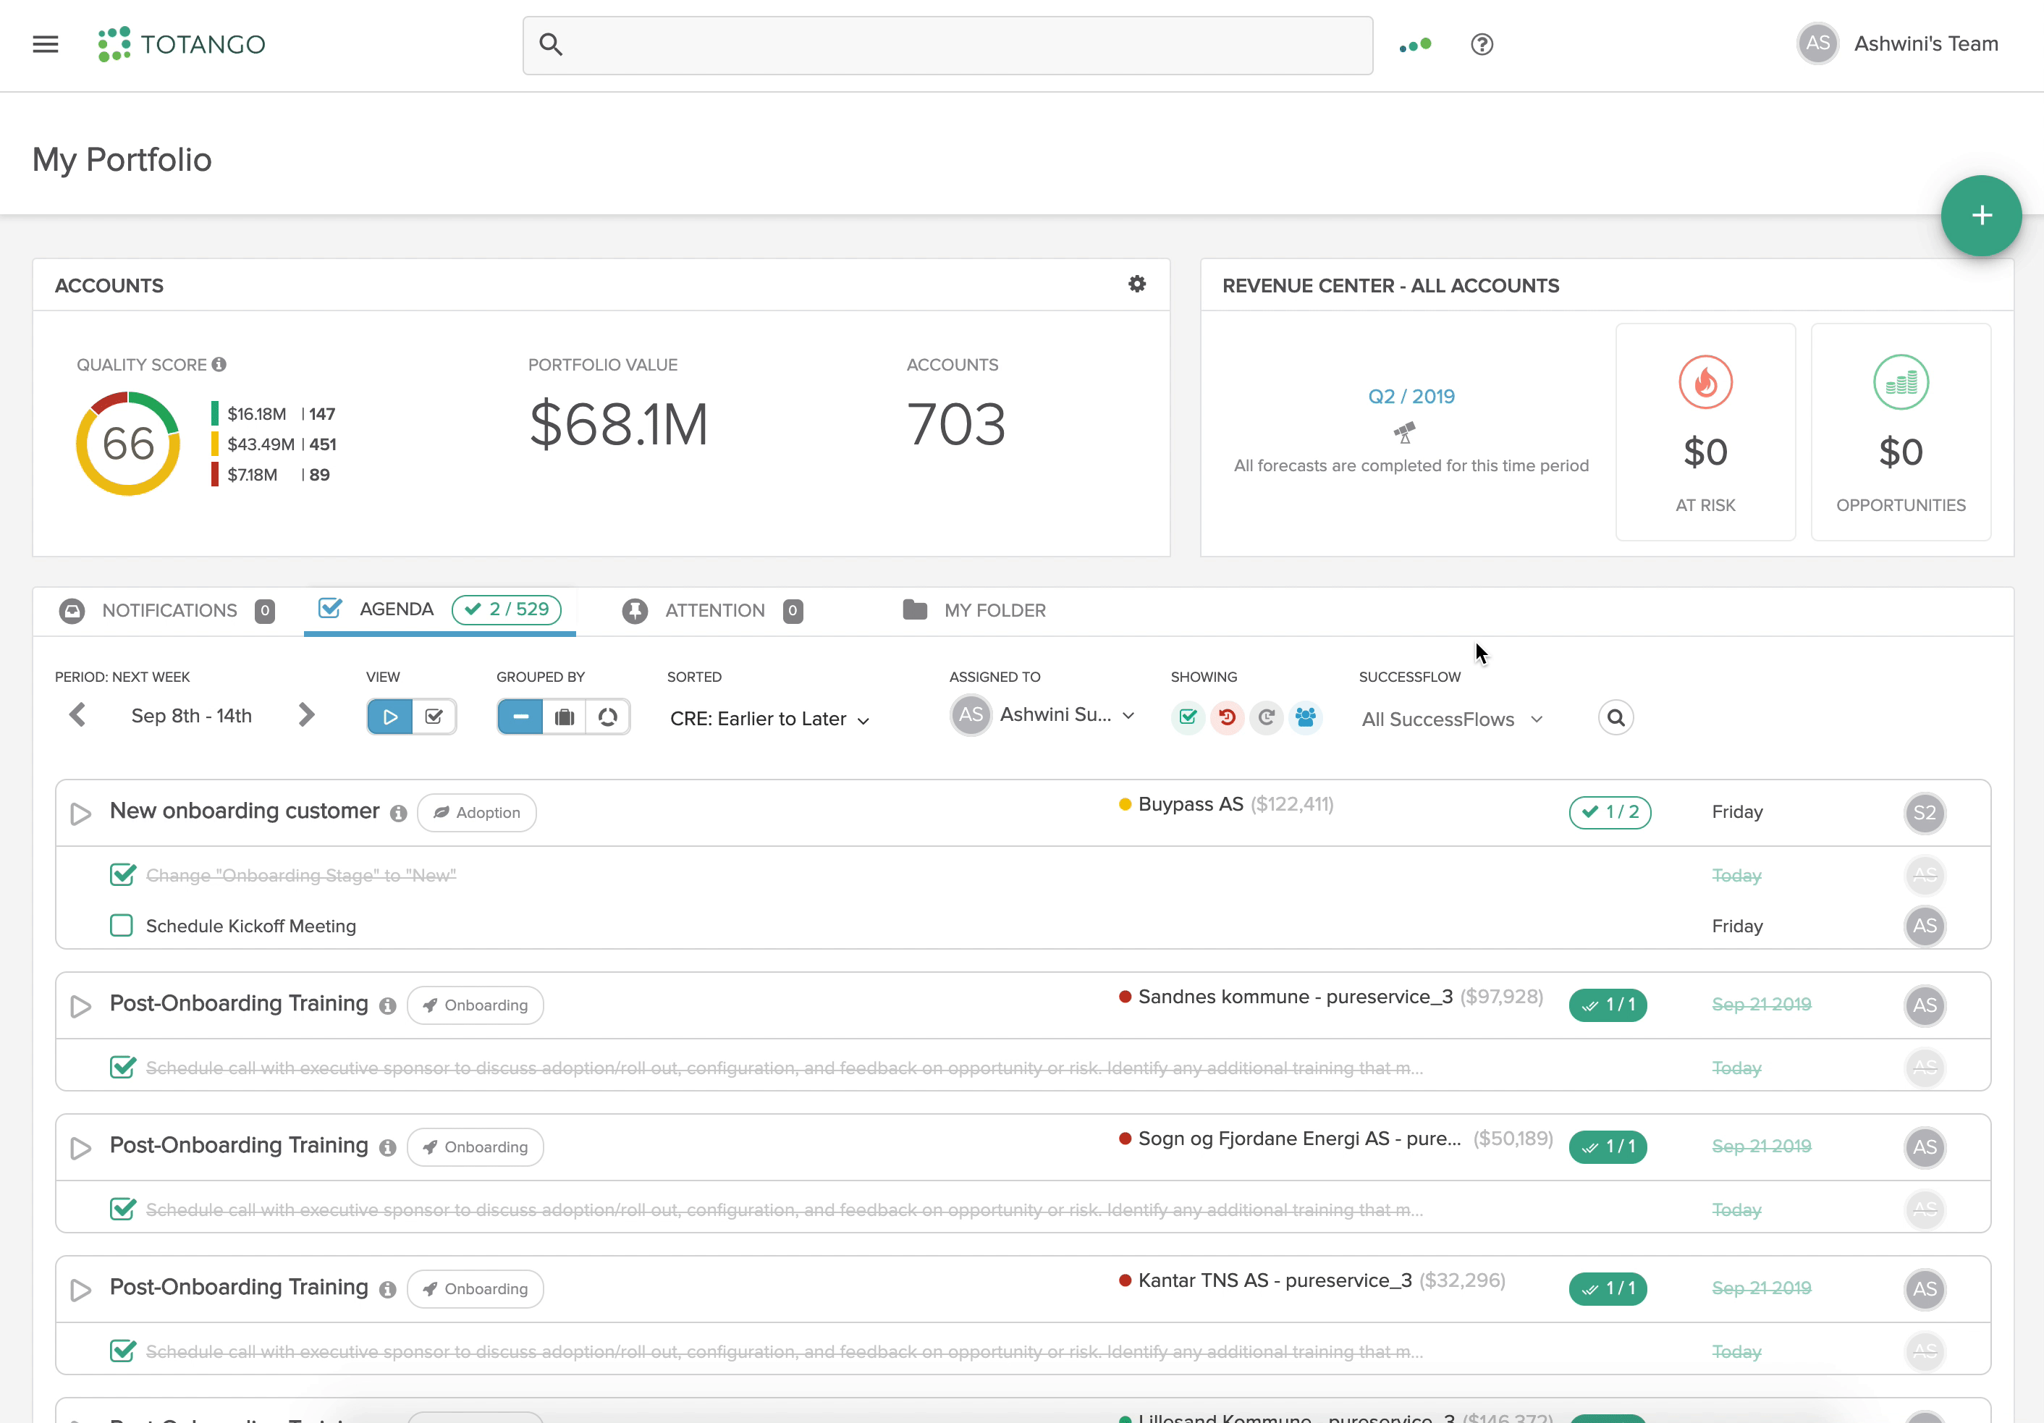Expand Sogn og Fjordane Post-Onboarding Training triangle
Viewport: 2044px width, 1423px height.
80,1148
